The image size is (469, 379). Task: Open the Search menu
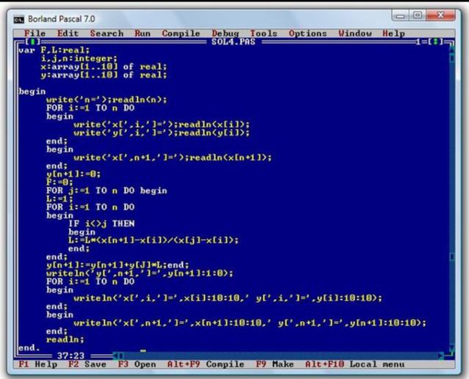[106, 34]
